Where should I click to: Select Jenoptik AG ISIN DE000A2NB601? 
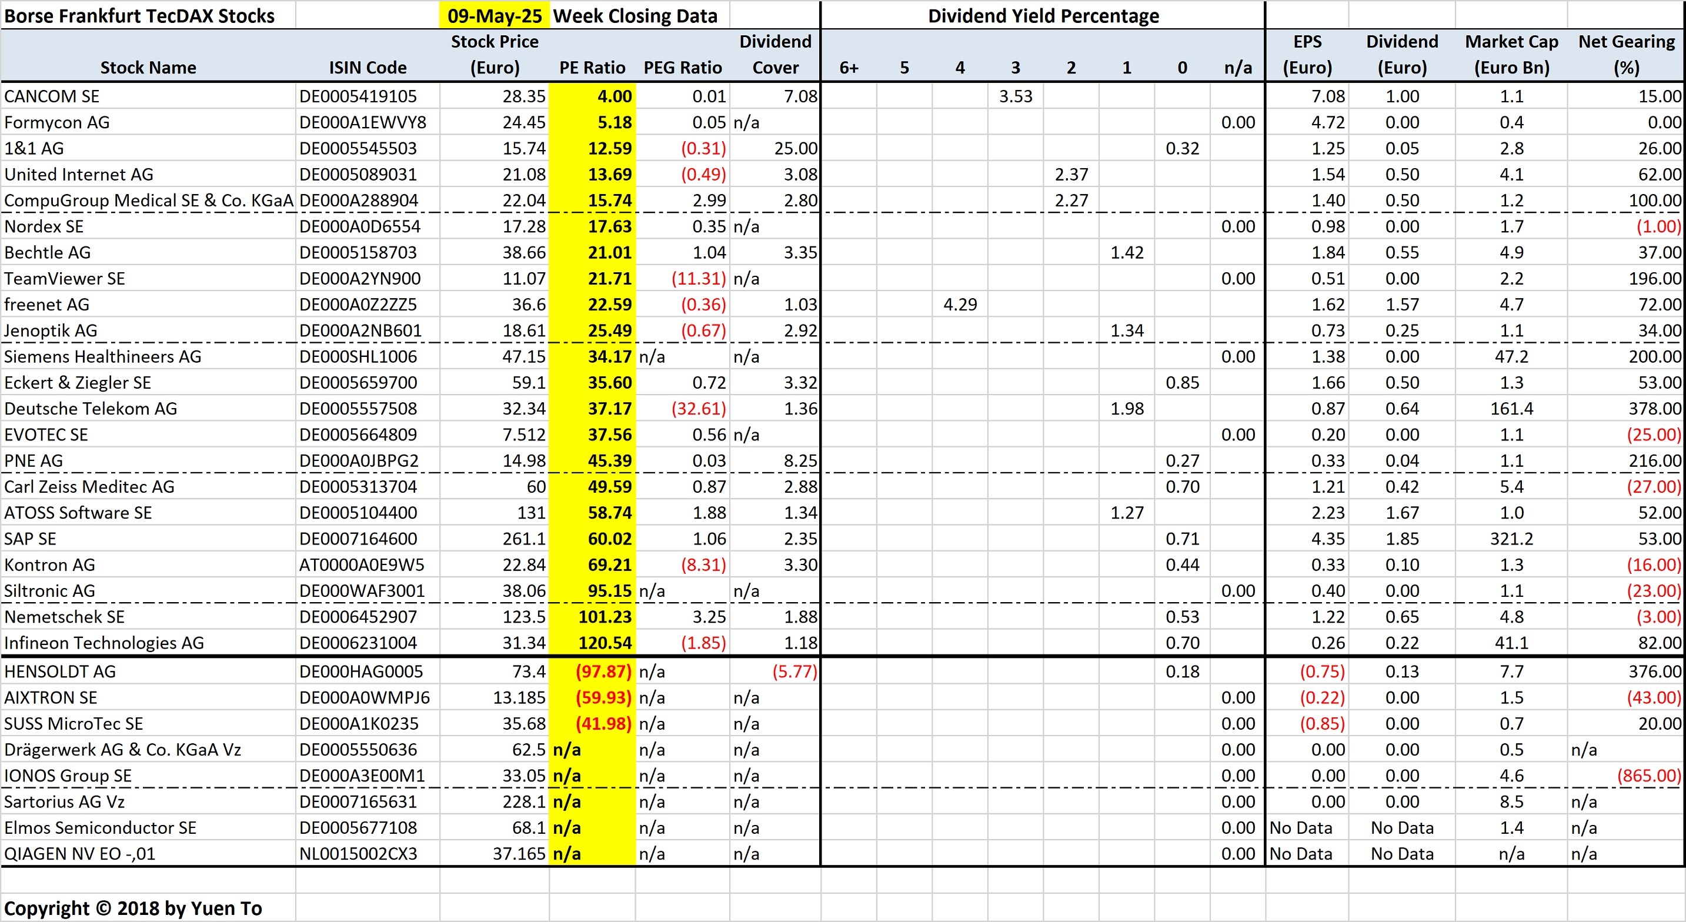[x=367, y=330]
